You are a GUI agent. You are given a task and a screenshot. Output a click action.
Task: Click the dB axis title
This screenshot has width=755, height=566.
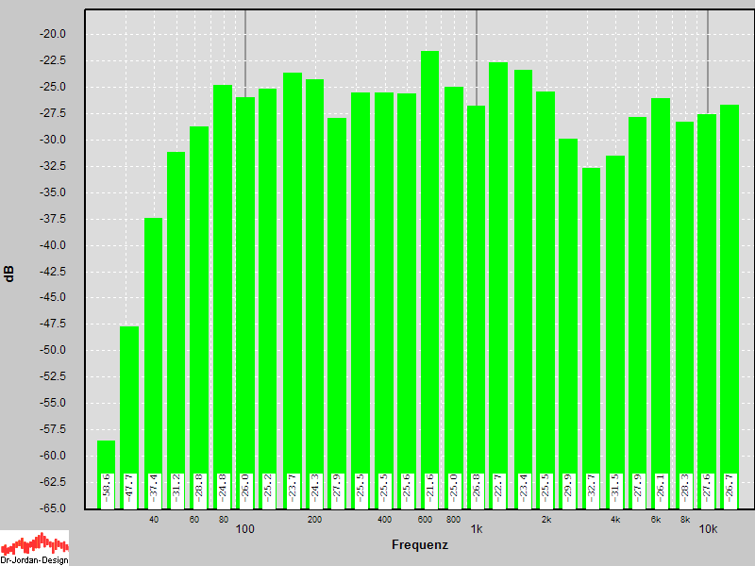click(x=9, y=275)
